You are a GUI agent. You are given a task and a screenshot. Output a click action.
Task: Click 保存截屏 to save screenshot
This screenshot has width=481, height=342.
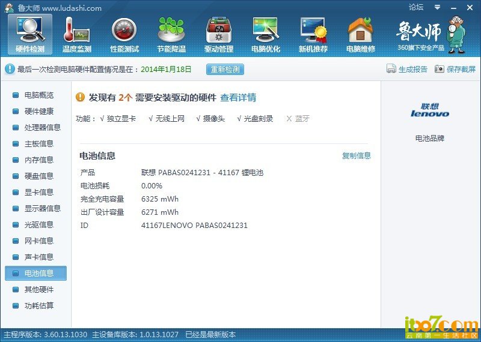(x=461, y=69)
